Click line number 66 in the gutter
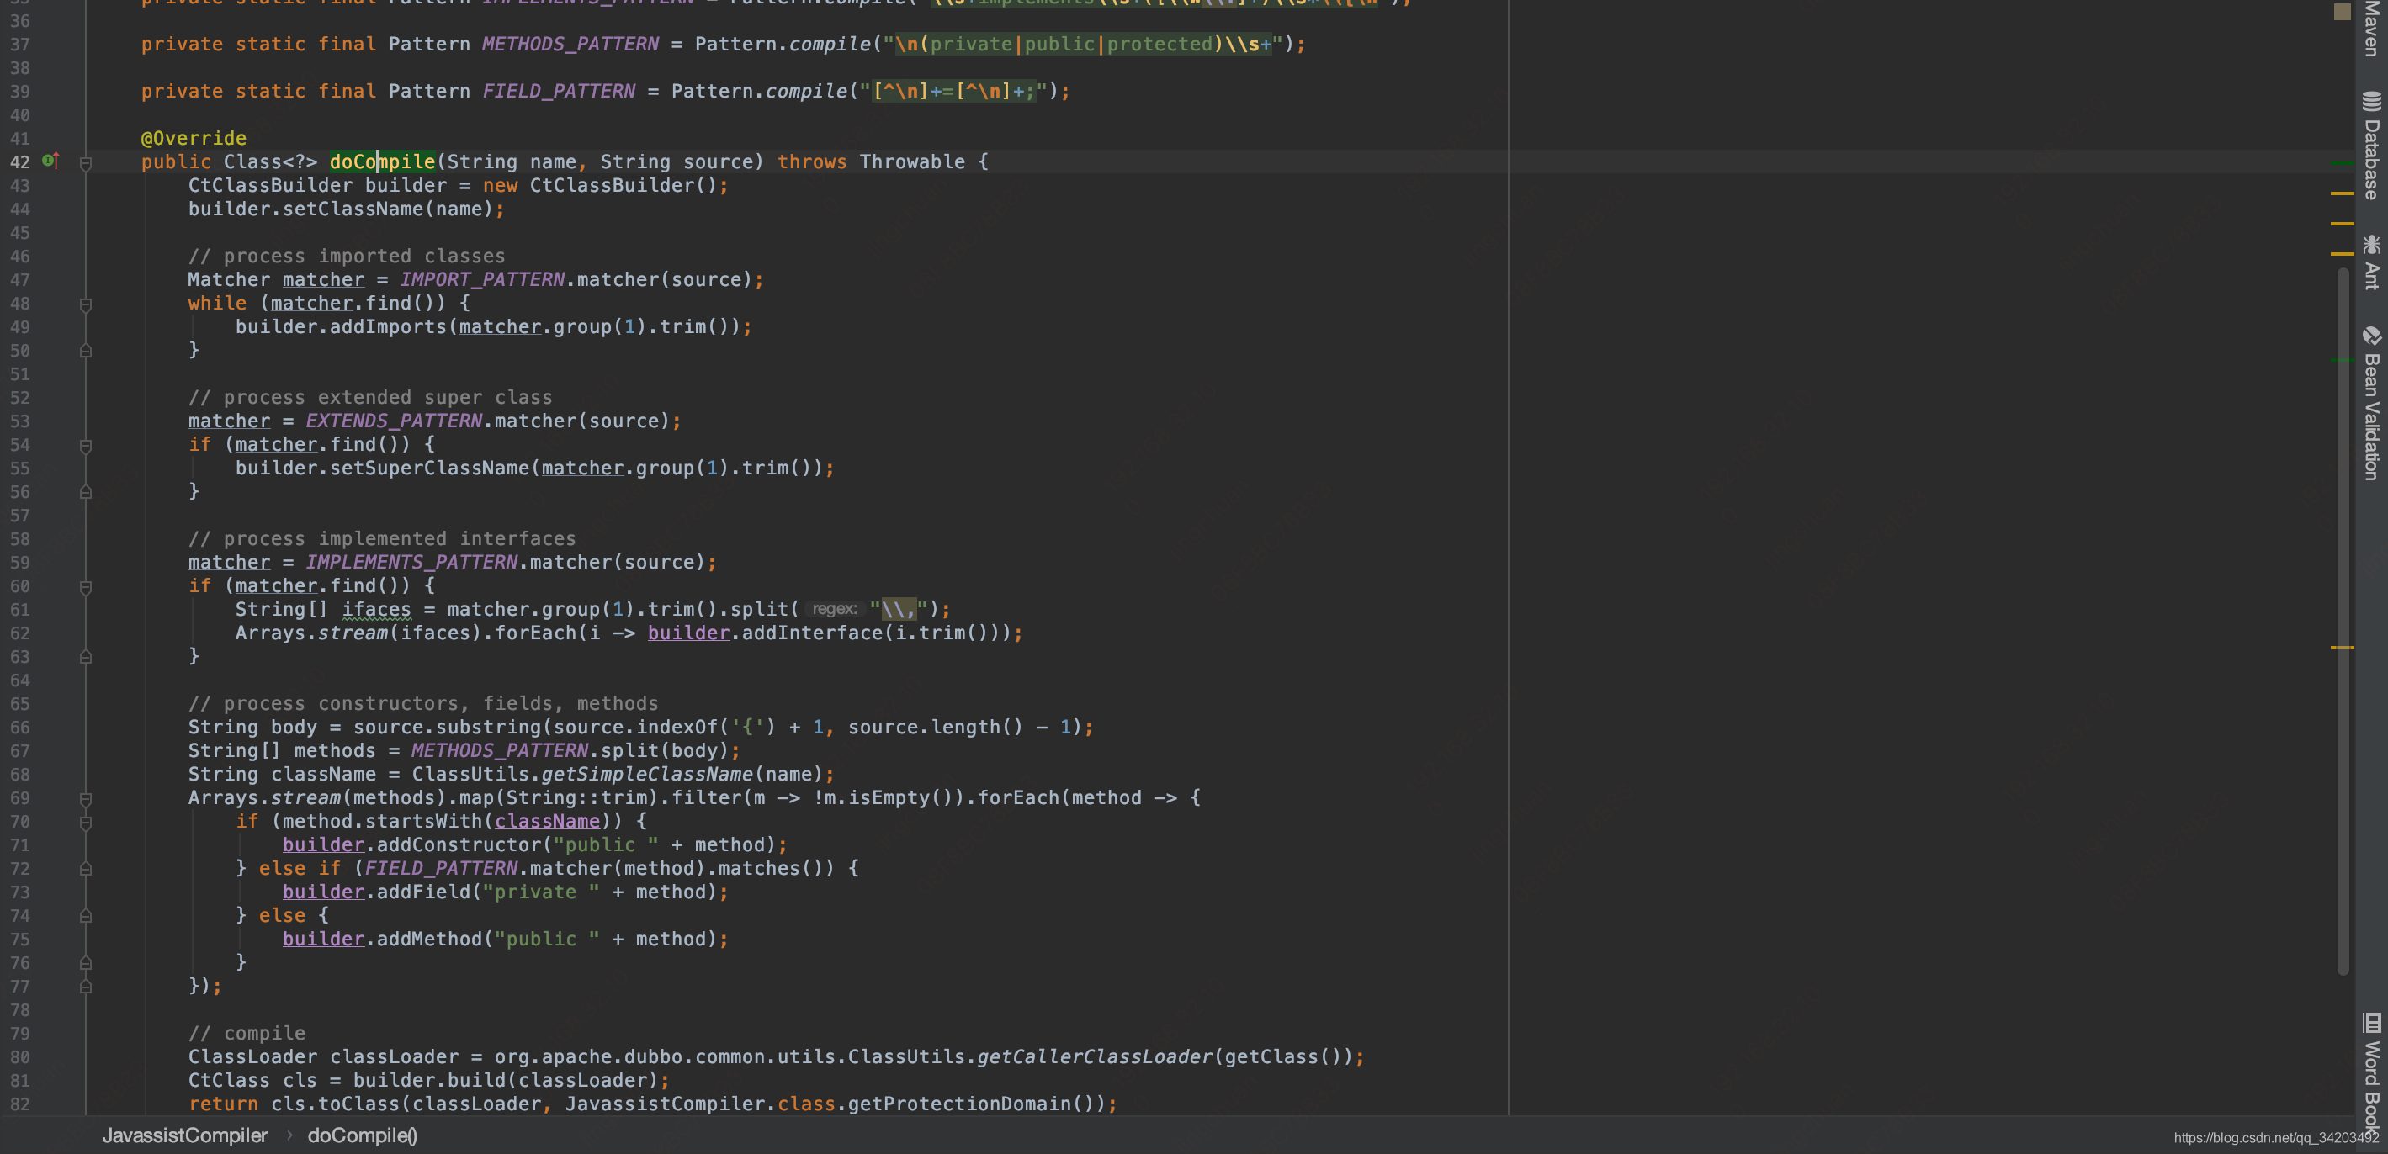This screenshot has height=1154, width=2388. 20,728
